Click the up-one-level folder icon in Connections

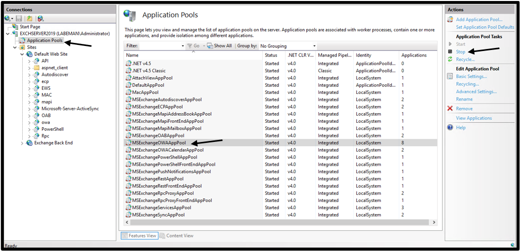[30, 19]
